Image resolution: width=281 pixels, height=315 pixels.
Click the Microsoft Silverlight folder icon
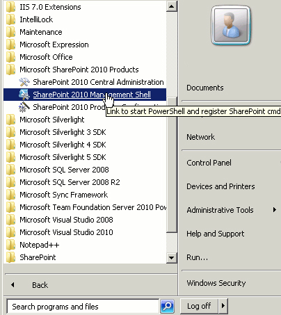pyautogui.click(x=10, y=120)
